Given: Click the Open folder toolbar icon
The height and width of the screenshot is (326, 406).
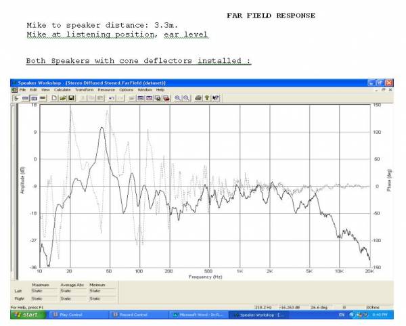Looking at the screenshot, I should pyautogui.click(x=63, y=98).
